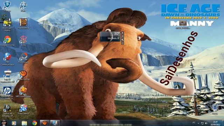
Task: Open the PhotoScape desktop shortcut
Action: point(23,58)
